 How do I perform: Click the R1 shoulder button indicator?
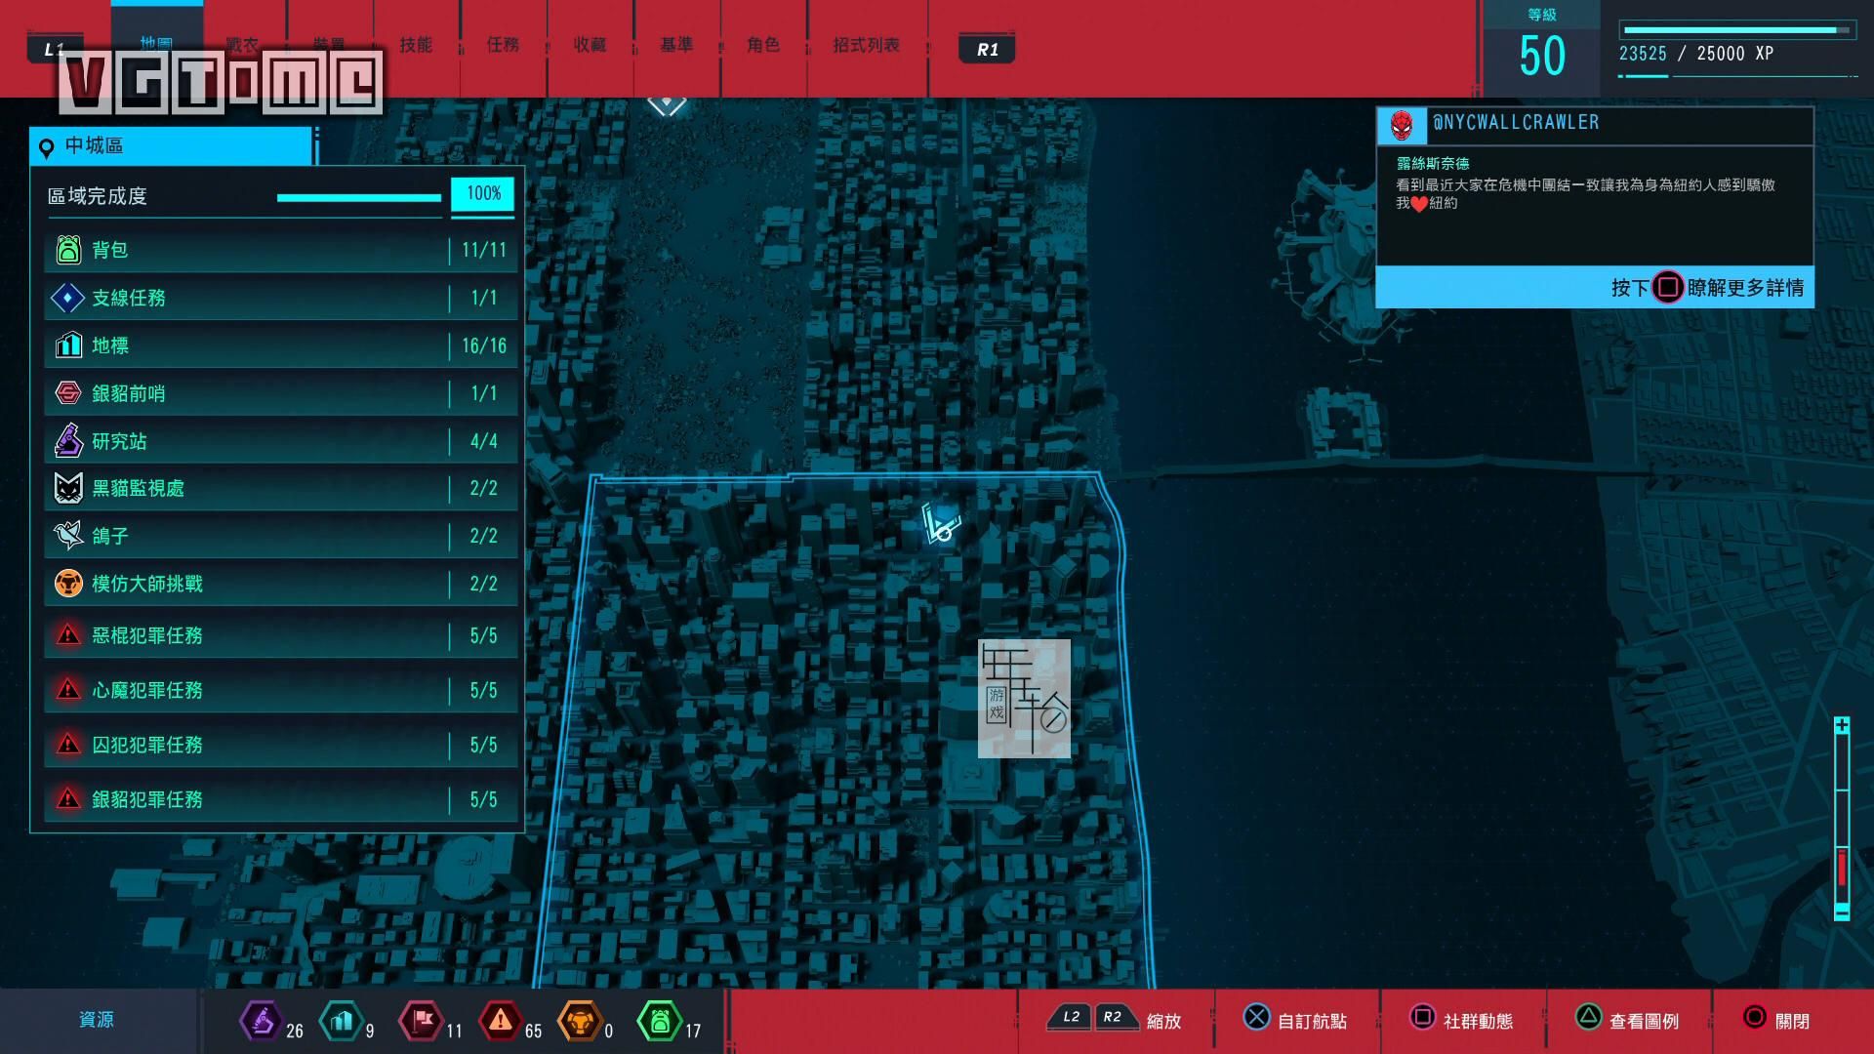[988, 50]
